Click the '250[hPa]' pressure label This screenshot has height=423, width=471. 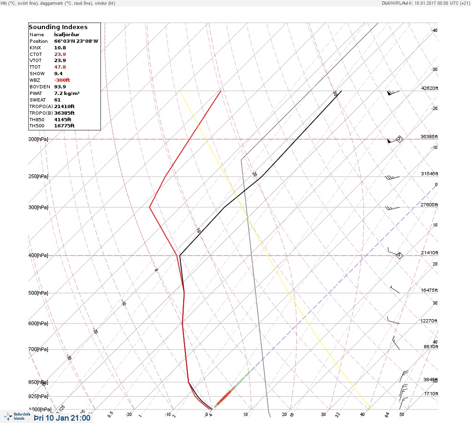(x=38, y=176)
